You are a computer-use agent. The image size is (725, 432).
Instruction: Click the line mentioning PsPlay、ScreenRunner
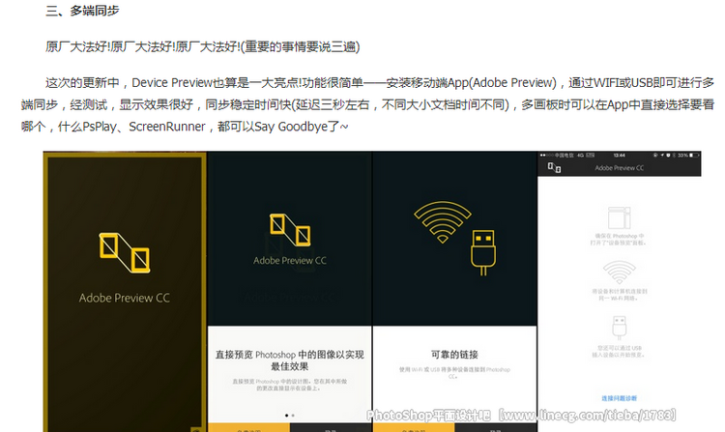[x=185, y=127]
